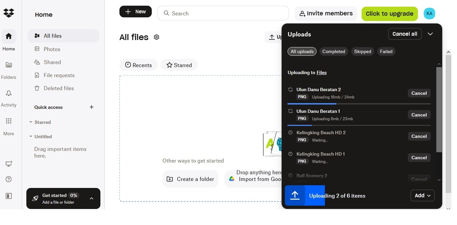This screenshot has width=457, height=225.
Task: Show All uploads filter
Action: coord(302,51)
